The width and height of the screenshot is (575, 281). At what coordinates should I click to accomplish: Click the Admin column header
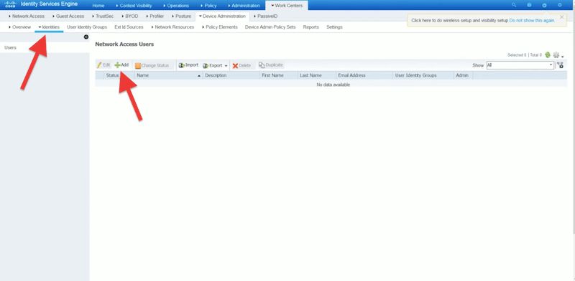tap(464, 75)
